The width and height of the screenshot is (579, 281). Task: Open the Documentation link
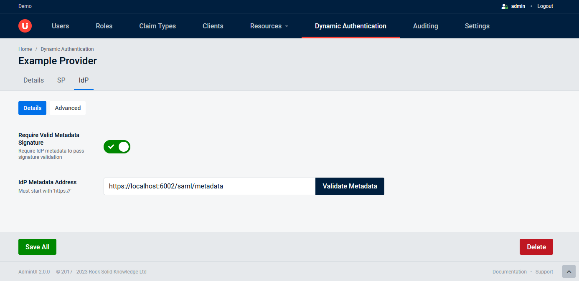tap(510, 271)
